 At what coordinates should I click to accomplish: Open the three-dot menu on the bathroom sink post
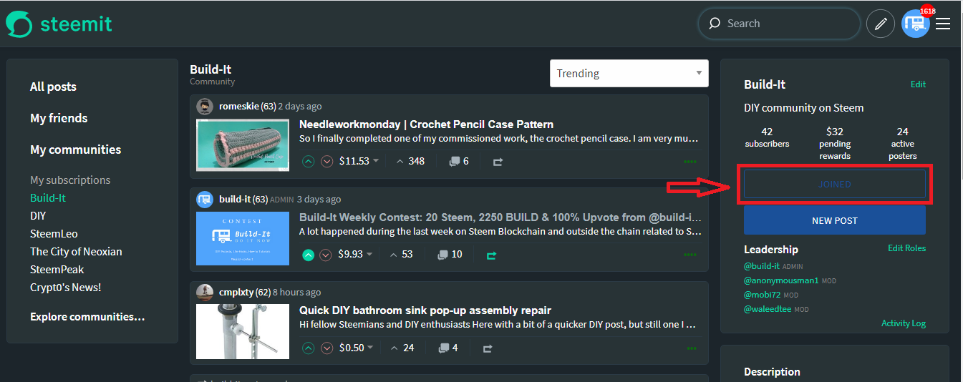pyautogui.click(x=692, y=348)
